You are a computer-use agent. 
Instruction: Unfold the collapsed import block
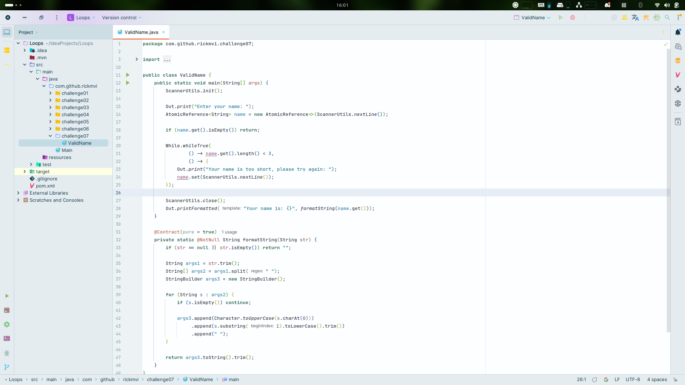pos(137,59)
